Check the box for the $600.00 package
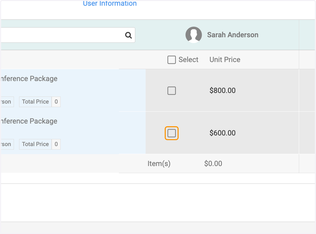316x234 pixels. coord(171,133)
